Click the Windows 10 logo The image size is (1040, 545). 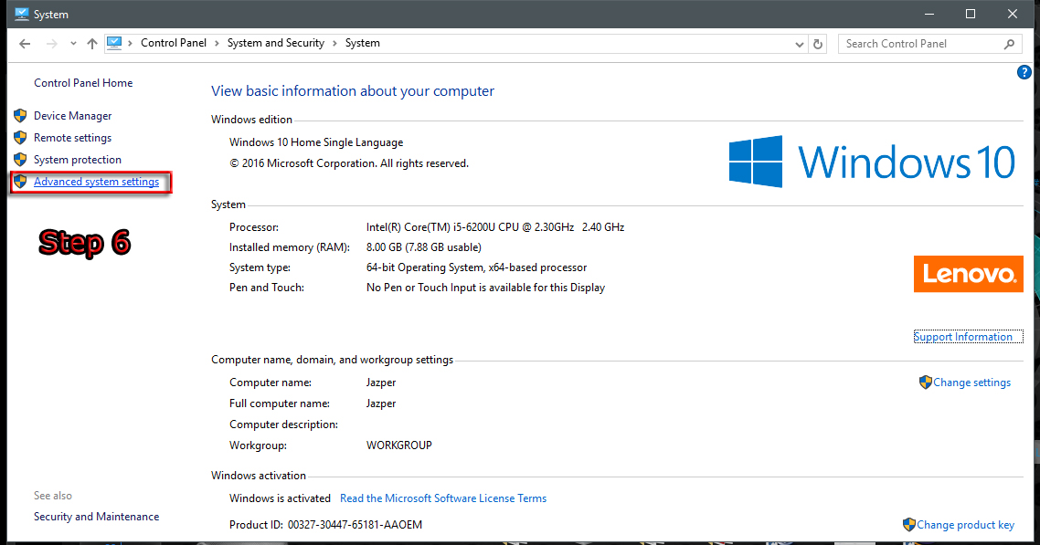[x=872, y=162]
